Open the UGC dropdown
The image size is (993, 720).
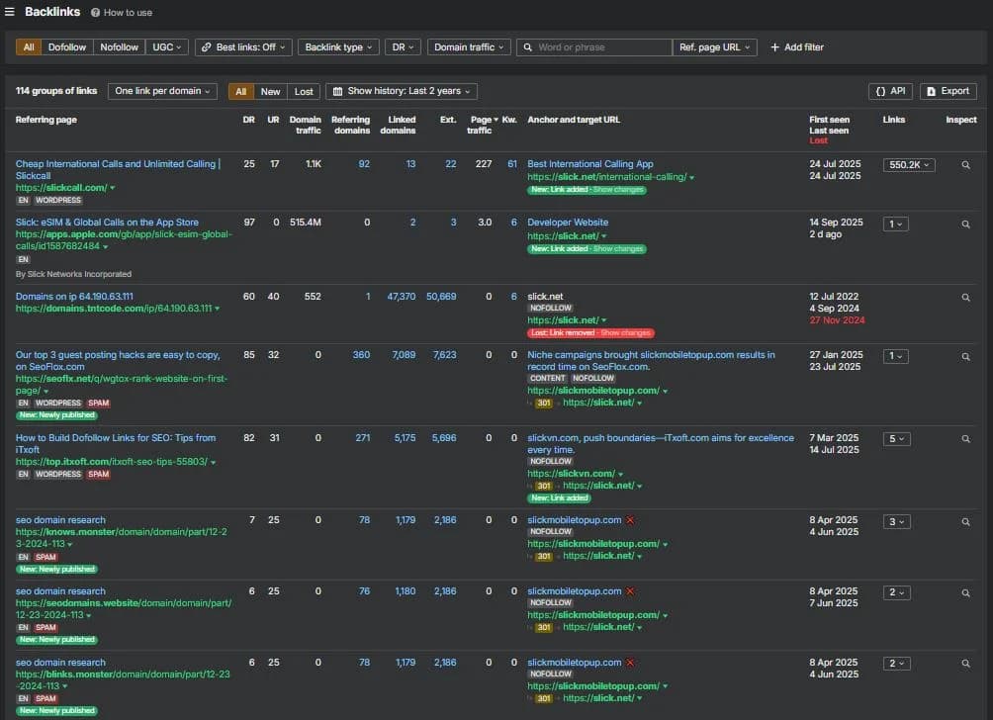(167, 47)
